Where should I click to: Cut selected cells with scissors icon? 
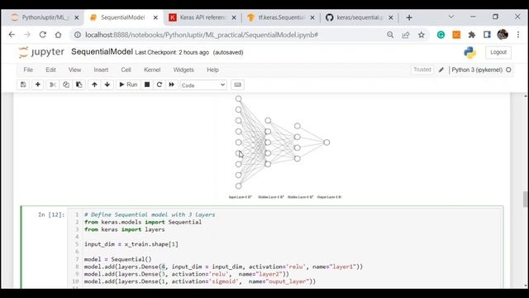click(x=52, y=84)
